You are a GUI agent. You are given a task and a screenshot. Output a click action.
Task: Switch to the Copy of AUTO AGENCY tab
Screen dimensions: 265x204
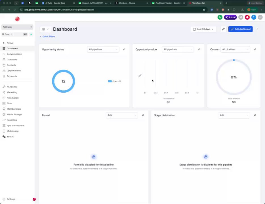click(x=95, y=3)
